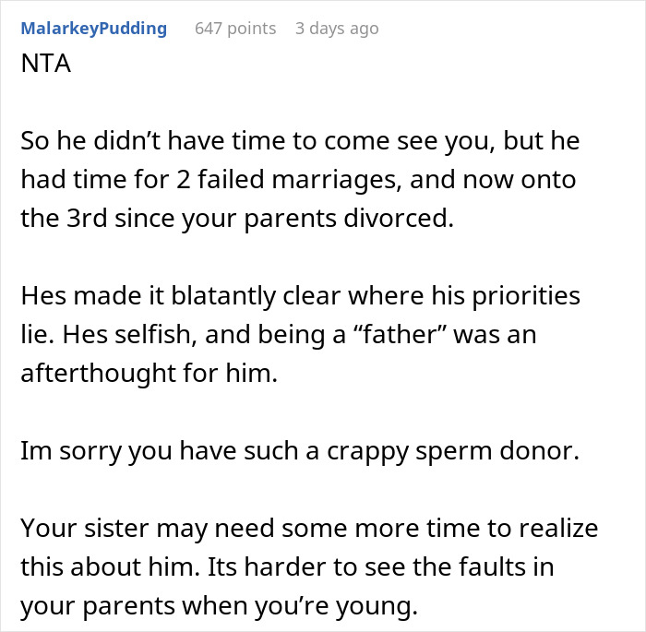Screen dimensions: 646x632
Task: Click the 647 points score
Action: click(235, 29)
